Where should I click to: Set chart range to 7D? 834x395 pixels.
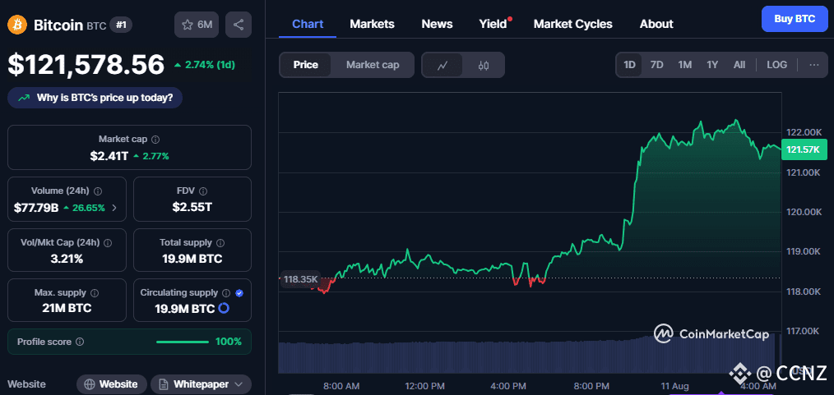[x=657, y=65]
